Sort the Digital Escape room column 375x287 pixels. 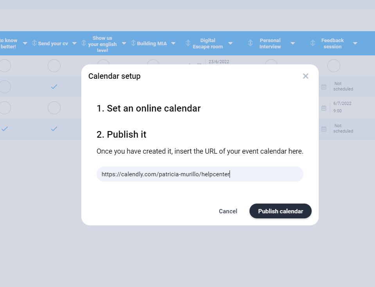click(x=188, y=43)
